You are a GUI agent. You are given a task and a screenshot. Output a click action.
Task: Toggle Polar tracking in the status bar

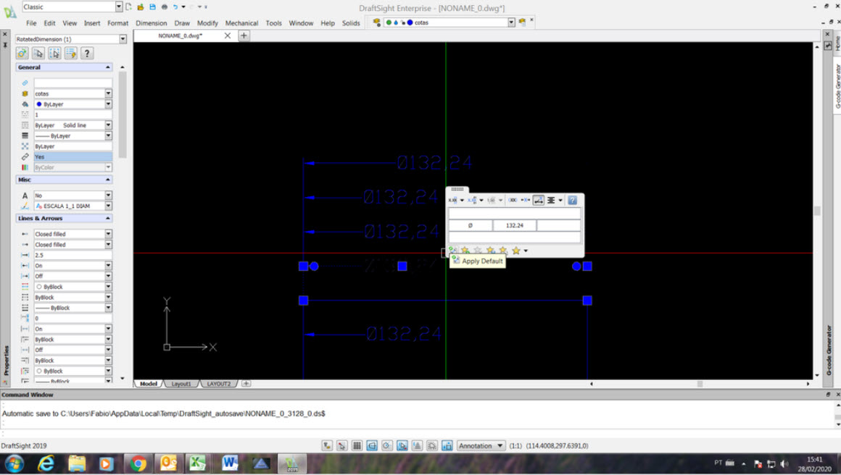pyautogui.click(x=386, y=445)
